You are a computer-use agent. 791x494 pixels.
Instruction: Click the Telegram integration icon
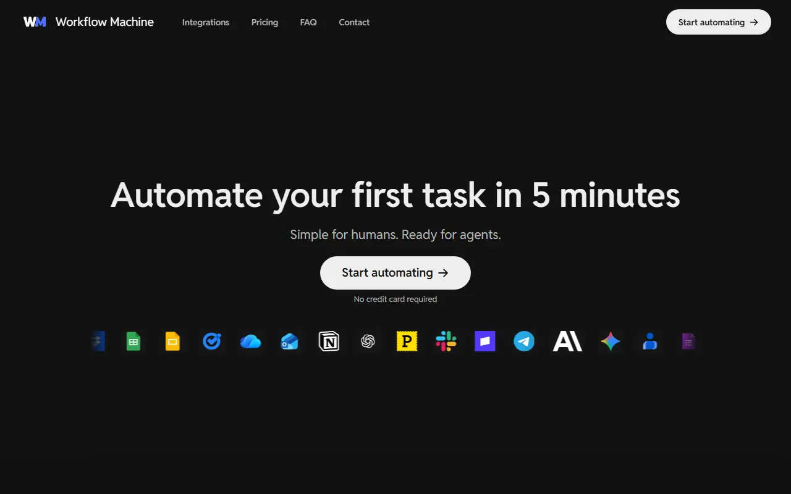pyautogui.click(x=524, y=341)
